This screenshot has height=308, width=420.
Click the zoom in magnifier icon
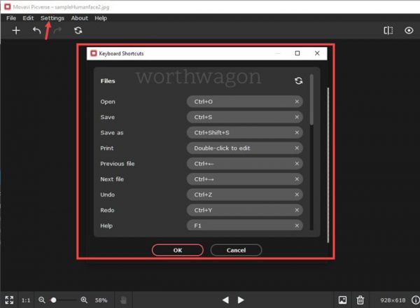(x=84, y=300)
